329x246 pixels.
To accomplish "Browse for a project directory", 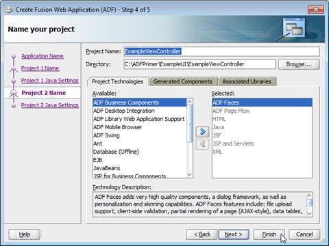I will [x=299, y=64].
